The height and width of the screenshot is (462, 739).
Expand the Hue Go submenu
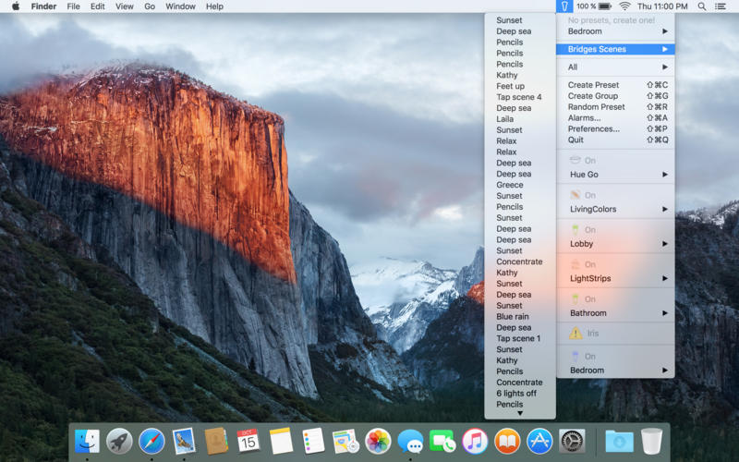coord(615,175)
